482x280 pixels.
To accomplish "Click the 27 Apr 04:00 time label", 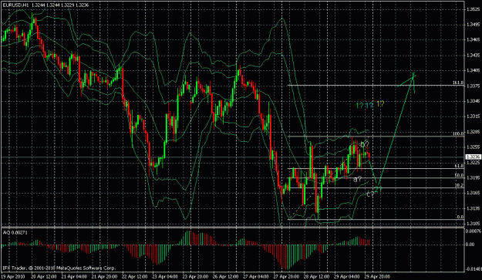I will [256, 276].
